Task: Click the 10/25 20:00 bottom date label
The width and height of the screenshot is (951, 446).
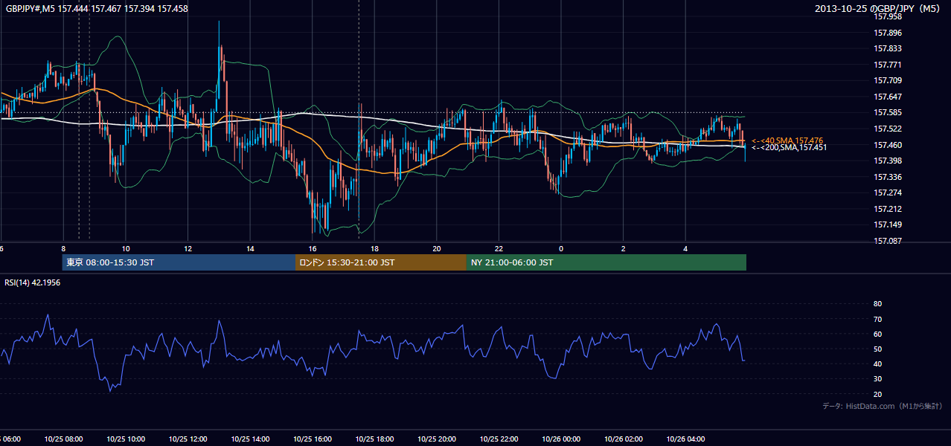Action: 437,439
